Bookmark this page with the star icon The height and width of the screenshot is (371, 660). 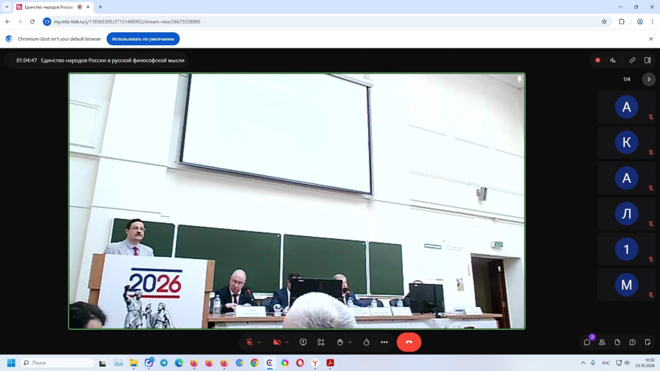point(604,21)
